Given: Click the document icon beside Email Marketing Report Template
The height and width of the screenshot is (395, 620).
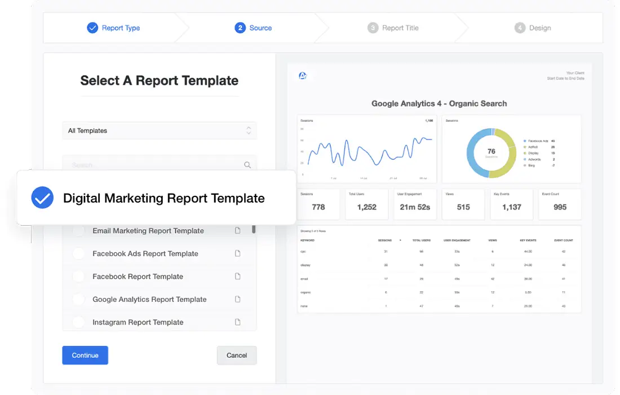Looking at the screenshot, I should click(x=237, y=231).
